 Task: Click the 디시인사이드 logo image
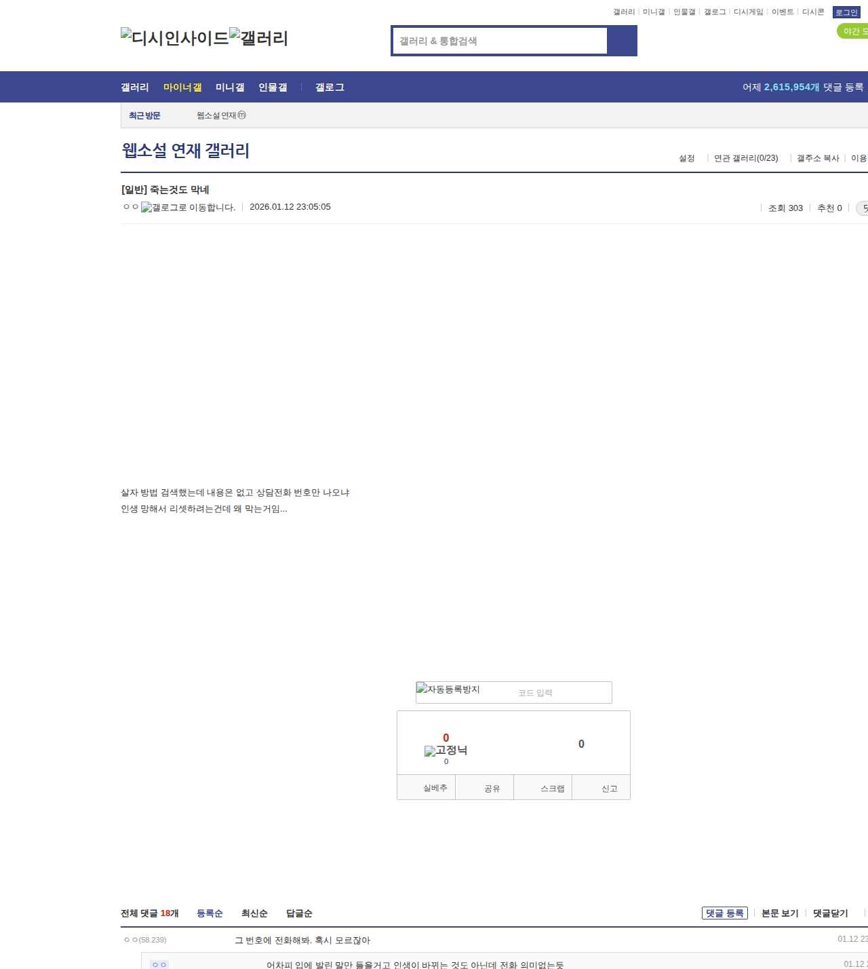pyautogui.click(x=175, y=38)
